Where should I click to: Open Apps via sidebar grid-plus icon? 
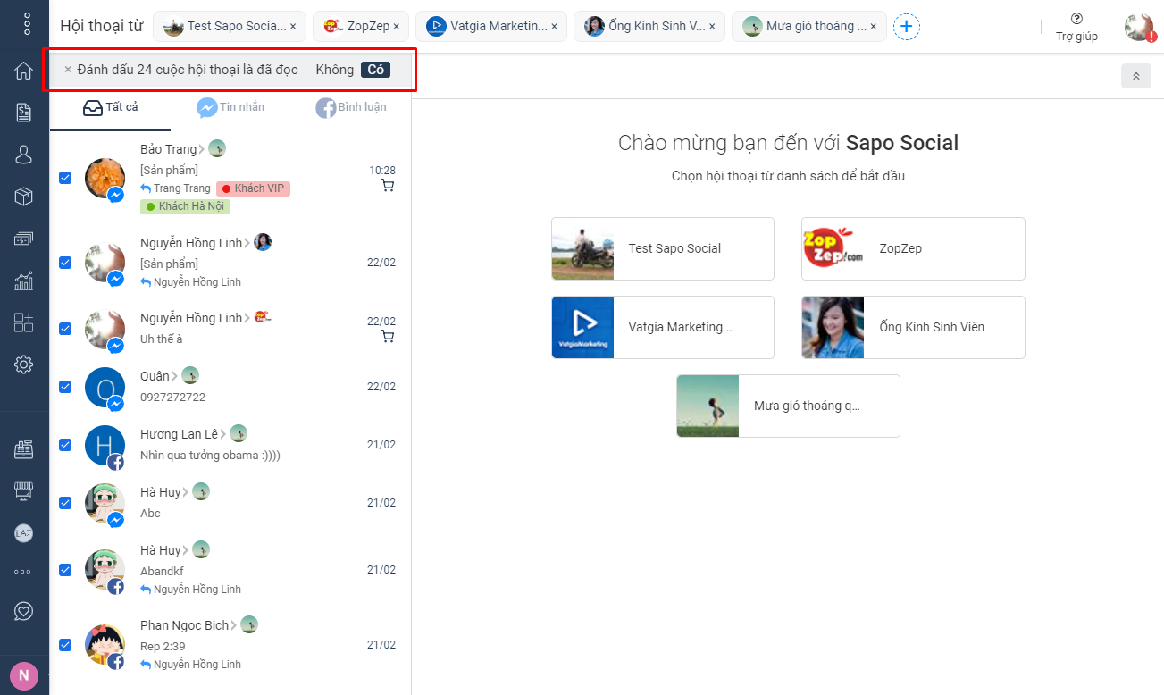tap(24, 322)
